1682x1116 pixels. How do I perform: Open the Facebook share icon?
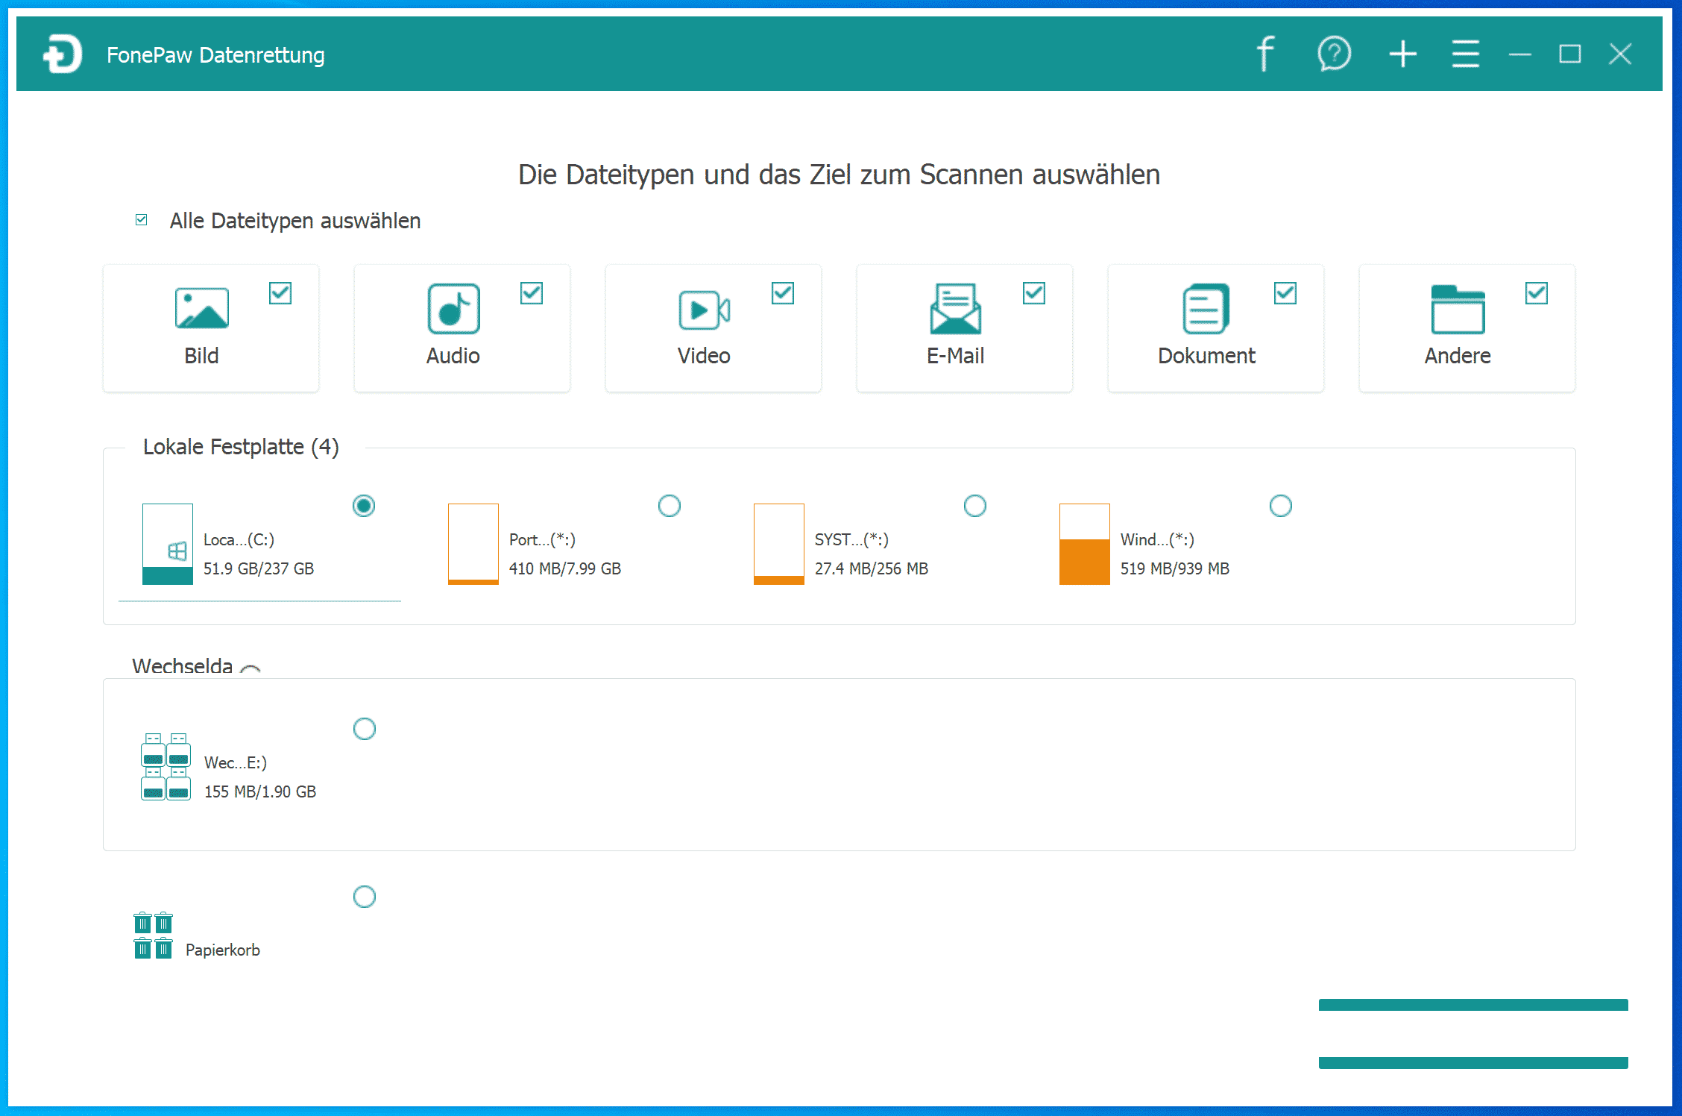coord(1265,54)
